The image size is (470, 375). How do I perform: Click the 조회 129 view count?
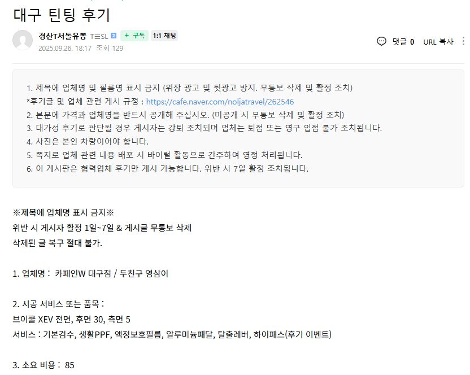[110, 48]
